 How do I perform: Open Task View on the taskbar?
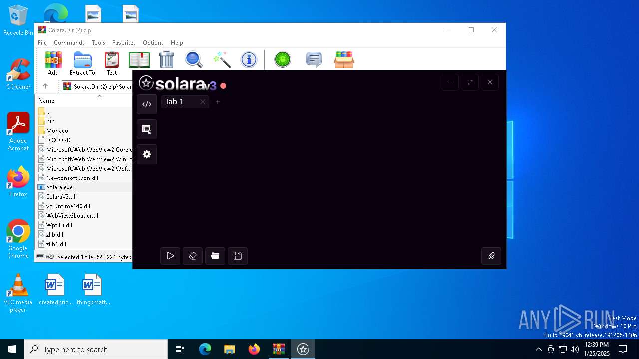tap(180, 349)
